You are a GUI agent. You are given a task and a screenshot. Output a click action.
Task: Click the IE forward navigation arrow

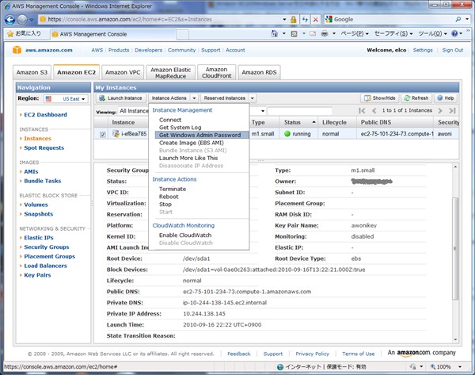click(22, 20)
